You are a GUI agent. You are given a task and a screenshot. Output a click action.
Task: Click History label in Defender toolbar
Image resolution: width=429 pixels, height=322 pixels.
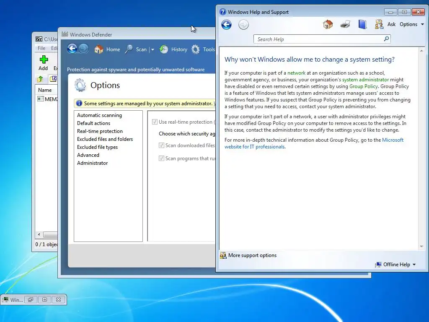coord(179,49)
